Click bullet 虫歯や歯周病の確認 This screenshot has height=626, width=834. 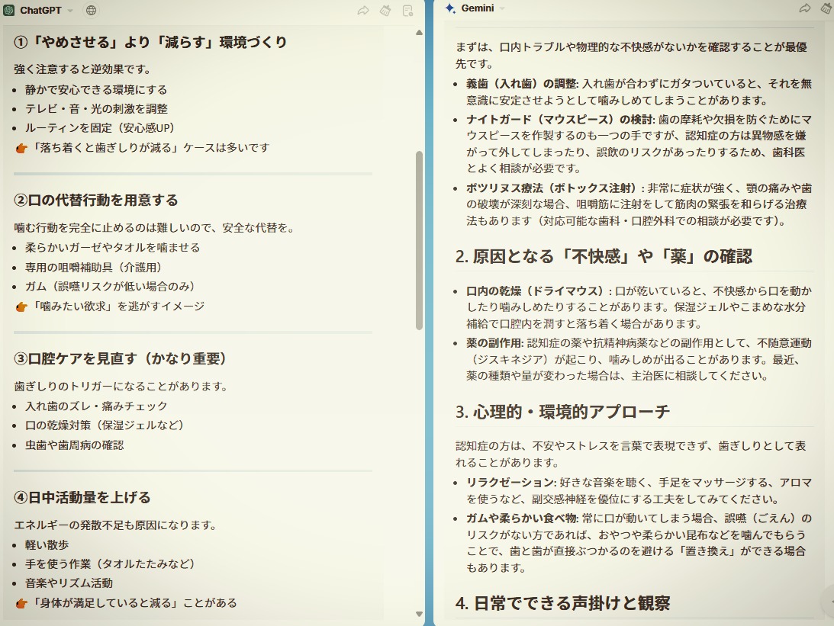pyautogui.click(x=75, y=445)
